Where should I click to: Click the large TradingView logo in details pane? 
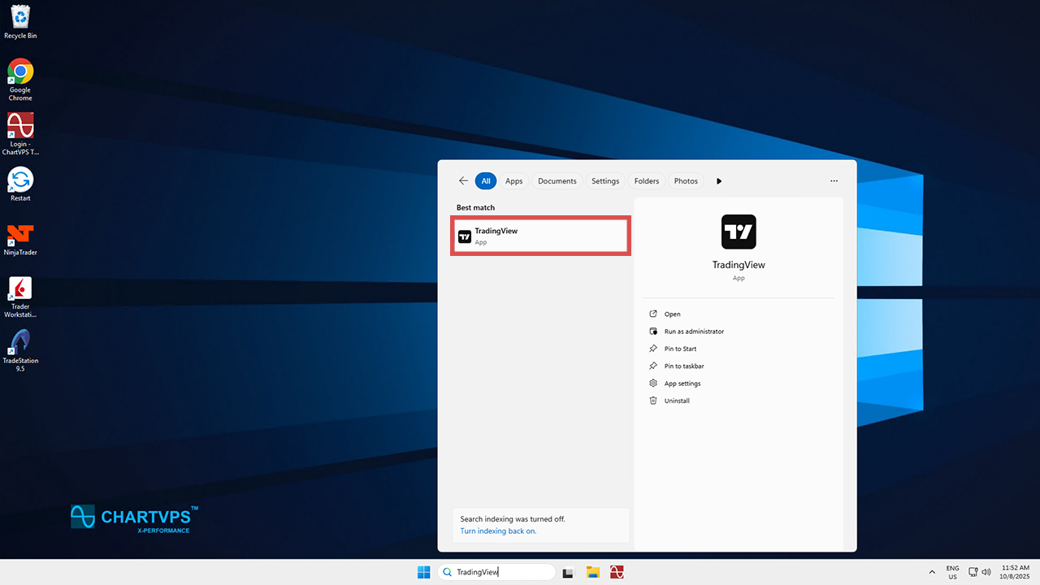pos(738,232)
